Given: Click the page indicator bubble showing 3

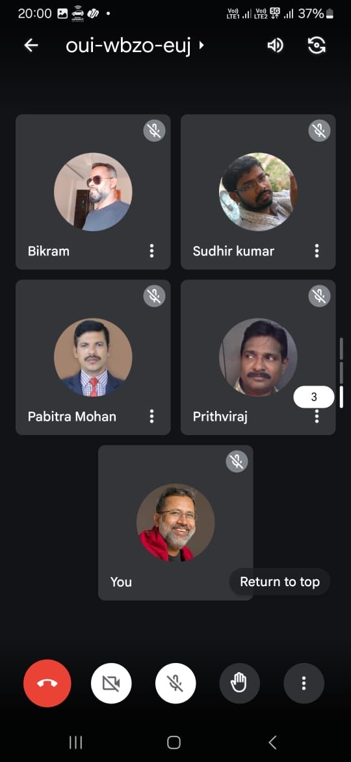Looking at the screenshot, I should tap(314, 397).
